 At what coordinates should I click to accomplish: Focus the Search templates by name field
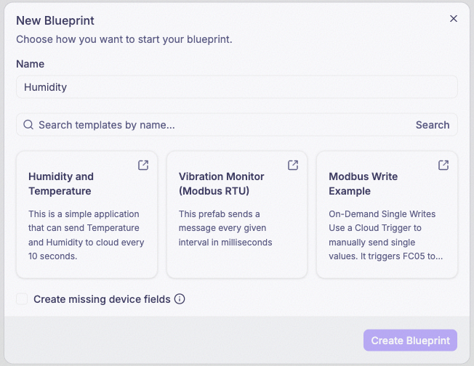(x=224, y=125)
